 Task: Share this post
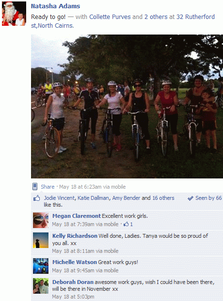pos(48,187)
